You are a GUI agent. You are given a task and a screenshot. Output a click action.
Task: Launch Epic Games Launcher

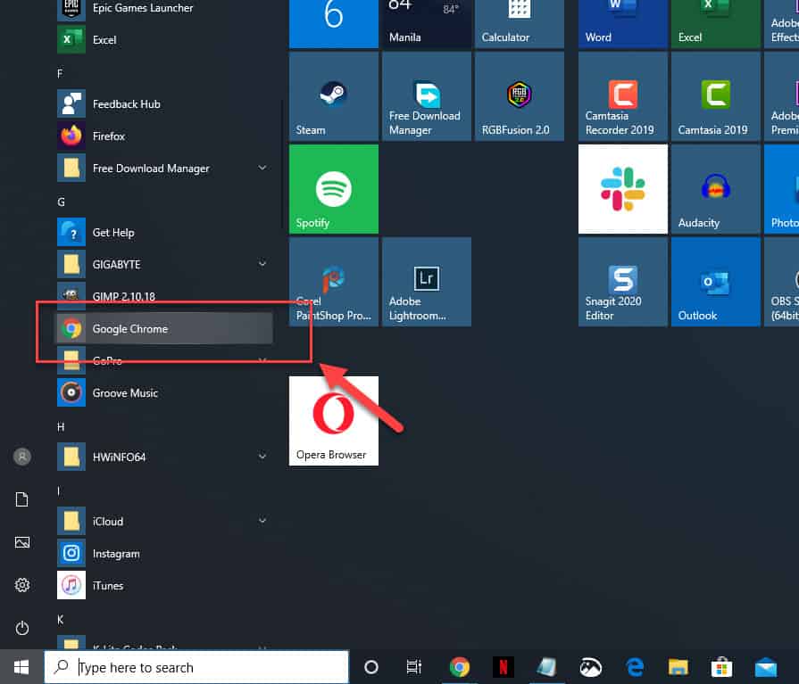tap(163, 9)
